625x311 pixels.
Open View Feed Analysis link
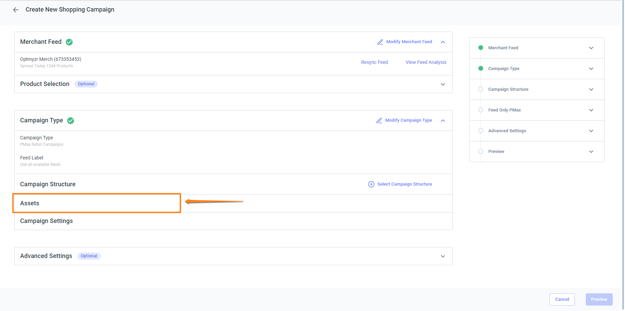click(x=426, y=62)
